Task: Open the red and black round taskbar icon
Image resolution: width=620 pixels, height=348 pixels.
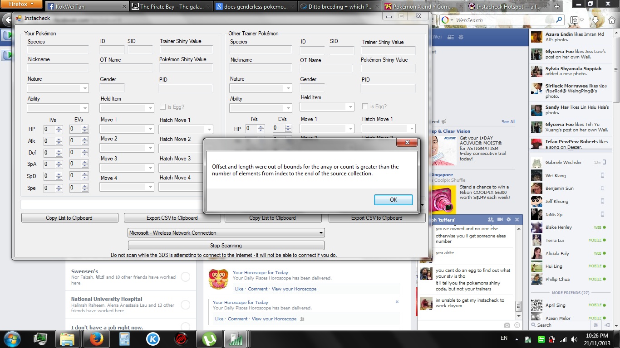Action: pyautogui.click(x=181, y=339)
